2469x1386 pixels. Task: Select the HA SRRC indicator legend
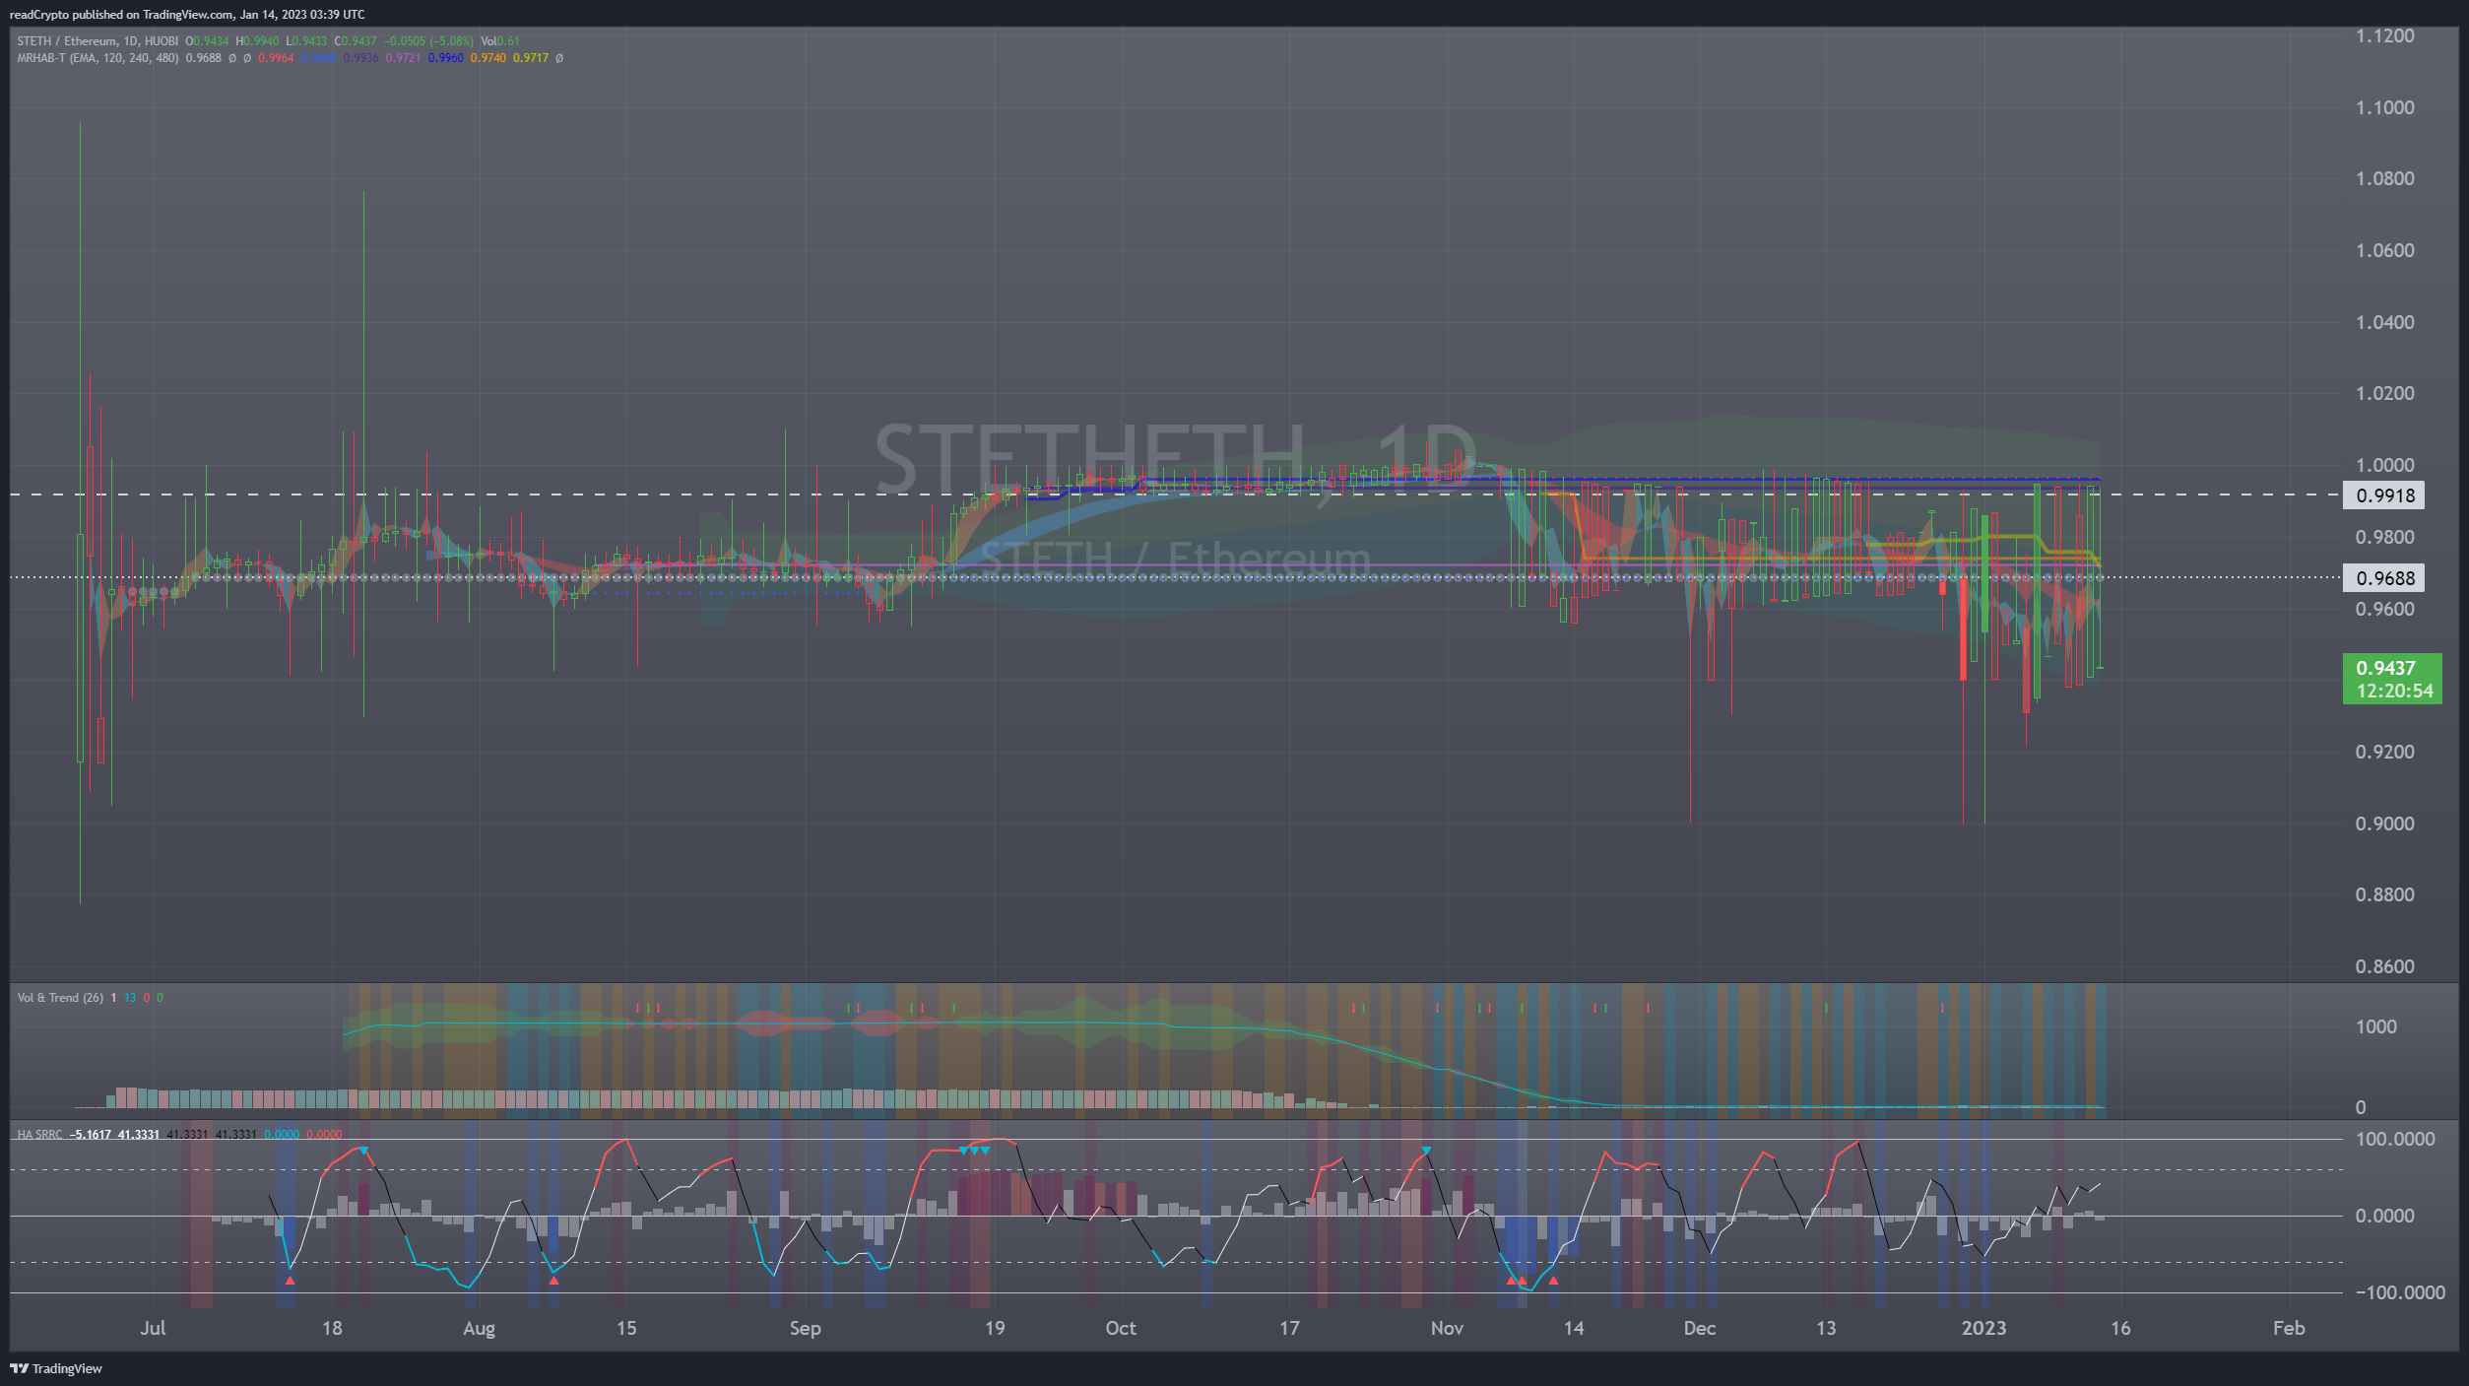click(39, 1135)
